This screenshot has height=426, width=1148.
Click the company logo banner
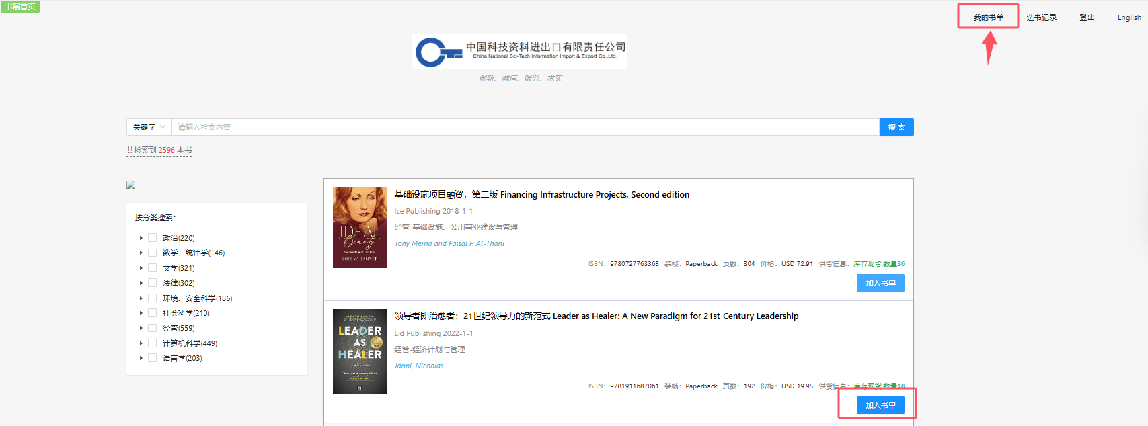click(520, 52)
